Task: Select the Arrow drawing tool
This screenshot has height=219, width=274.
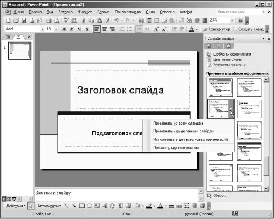Action: (x=74, y=206)
